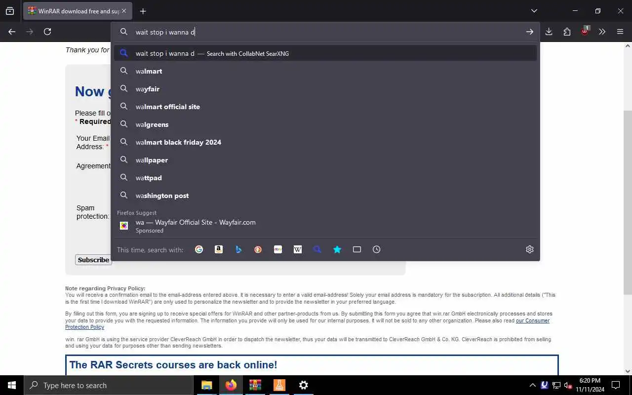The width and height of the screenshot is (632, 395).
Task: Open File Explorer from the taskbar
Action: (x=206, y=385)
